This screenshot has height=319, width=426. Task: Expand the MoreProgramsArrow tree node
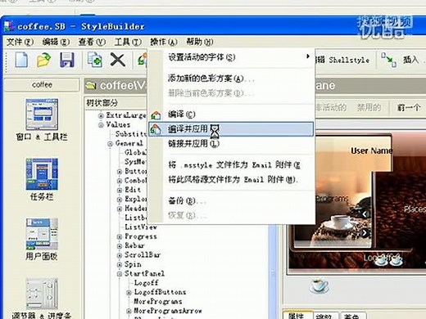129,311
